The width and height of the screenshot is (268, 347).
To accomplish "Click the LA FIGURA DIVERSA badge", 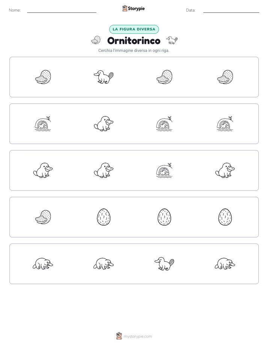I will click(134, 29).
